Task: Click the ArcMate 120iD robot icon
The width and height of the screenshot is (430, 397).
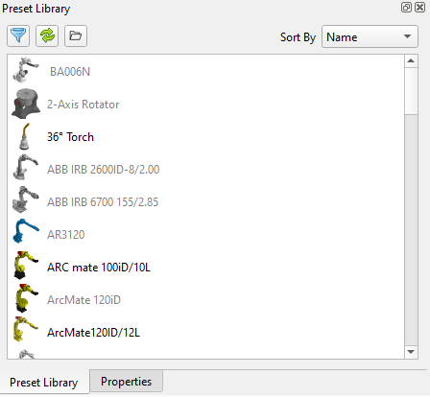Action: click(26, 298)
